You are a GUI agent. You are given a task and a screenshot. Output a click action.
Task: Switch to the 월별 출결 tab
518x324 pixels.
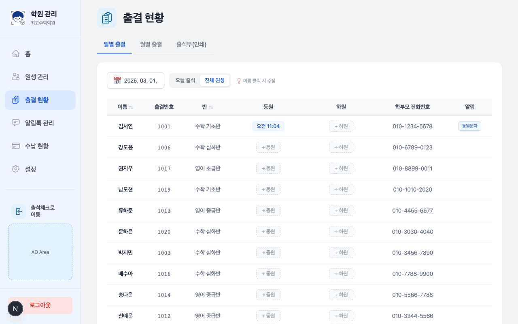point(151,45)
